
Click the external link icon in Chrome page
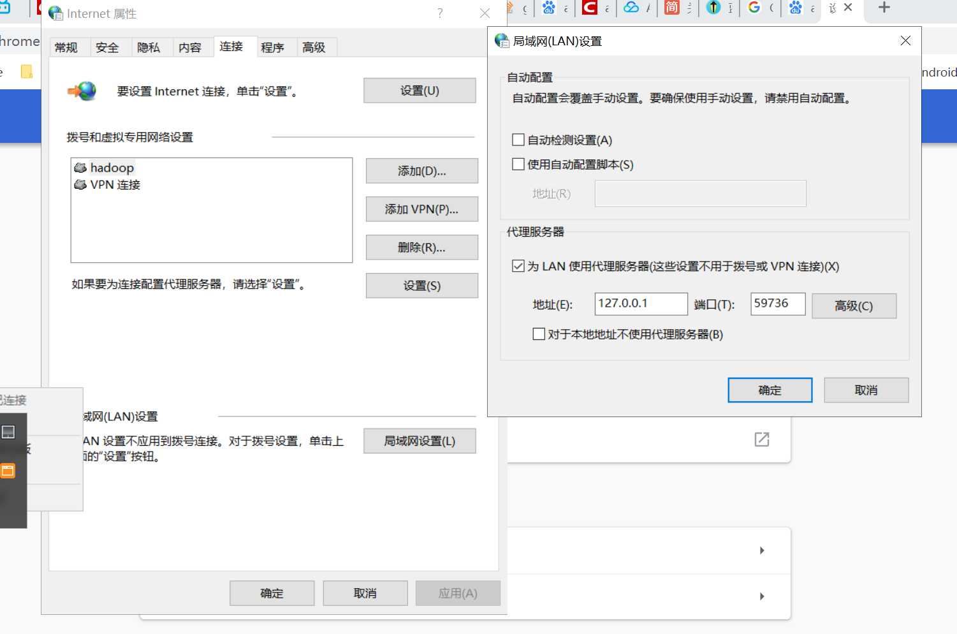click(x=762, y=439)
